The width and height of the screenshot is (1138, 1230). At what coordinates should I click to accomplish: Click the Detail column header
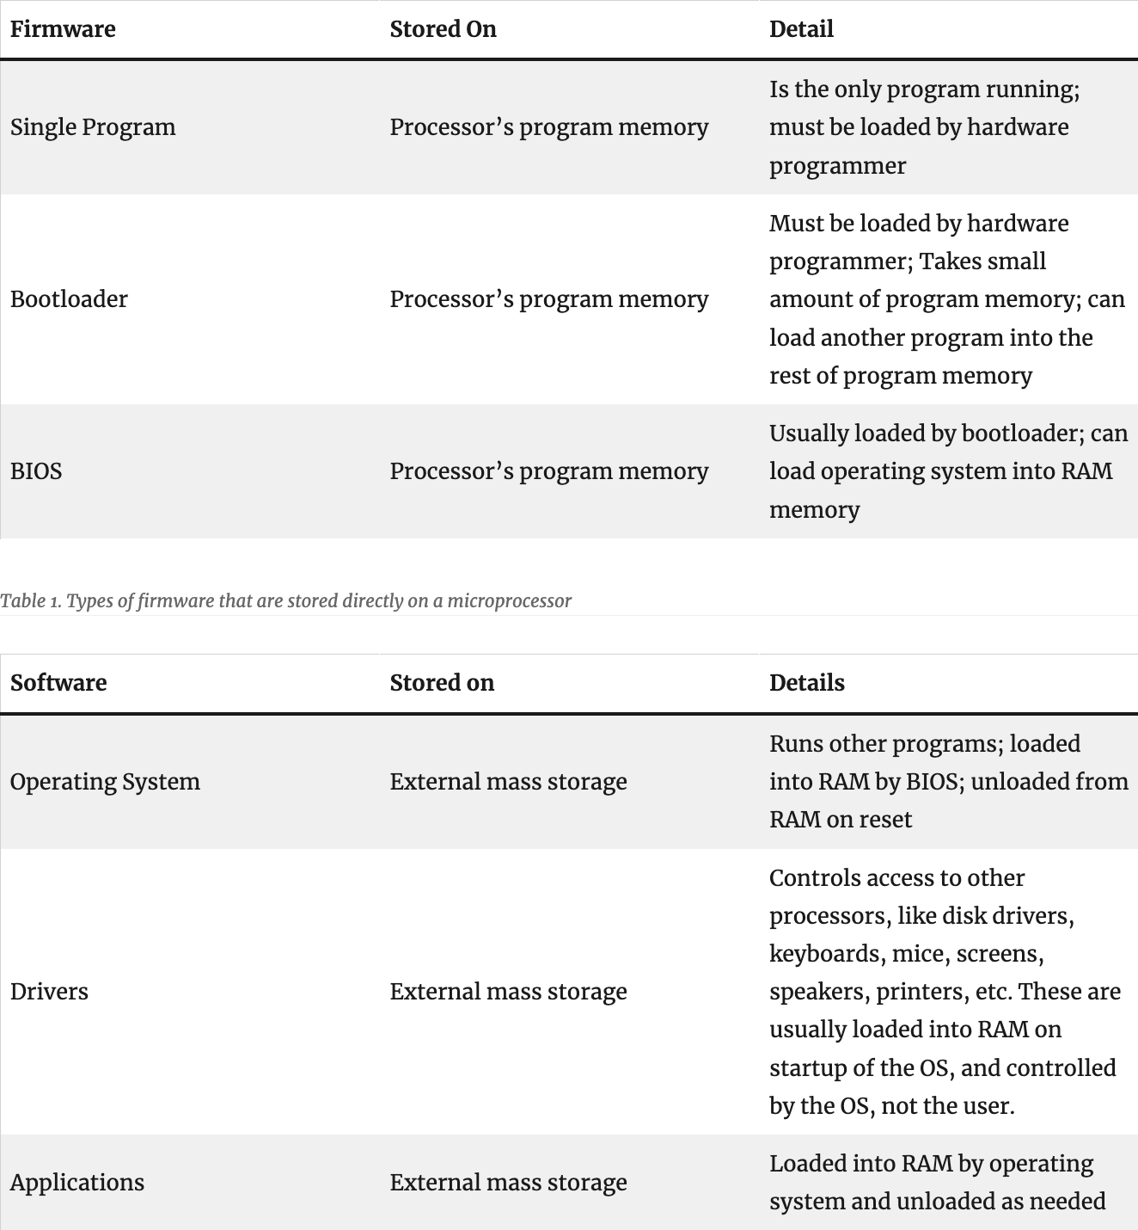coord(801,29)
